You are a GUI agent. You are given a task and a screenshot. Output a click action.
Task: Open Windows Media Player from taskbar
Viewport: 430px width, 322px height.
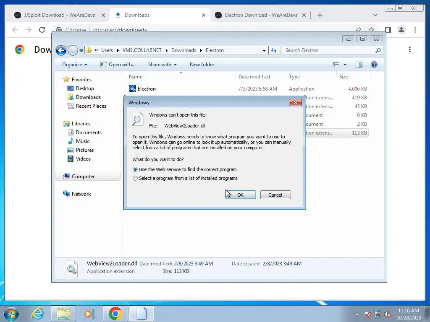[x=89, y=314]
